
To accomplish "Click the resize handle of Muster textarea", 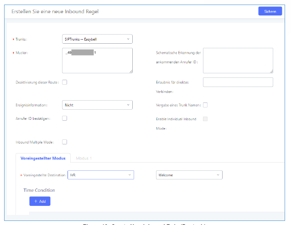I will (130, 71).
